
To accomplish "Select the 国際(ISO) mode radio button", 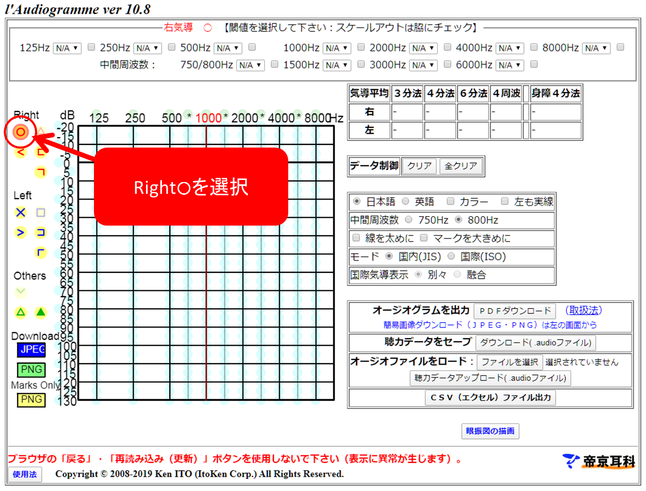I will point(451,256).
